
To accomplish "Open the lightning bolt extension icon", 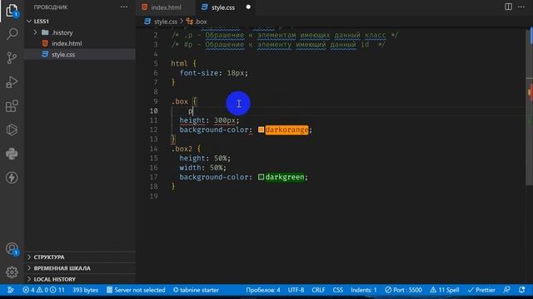I will 12,178.
